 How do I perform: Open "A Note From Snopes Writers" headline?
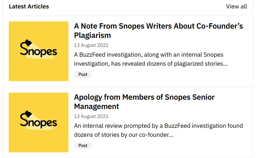pyautogui.click(x=158, y=26)
